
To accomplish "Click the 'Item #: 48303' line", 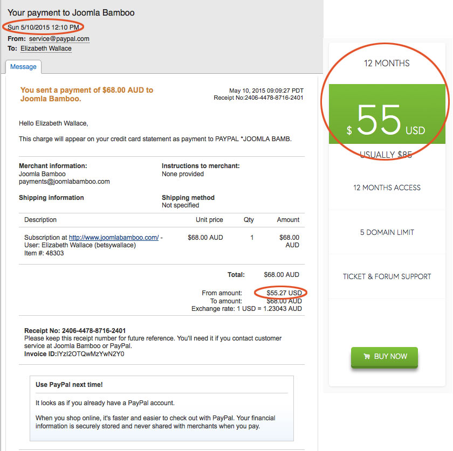I will (44, 253).
